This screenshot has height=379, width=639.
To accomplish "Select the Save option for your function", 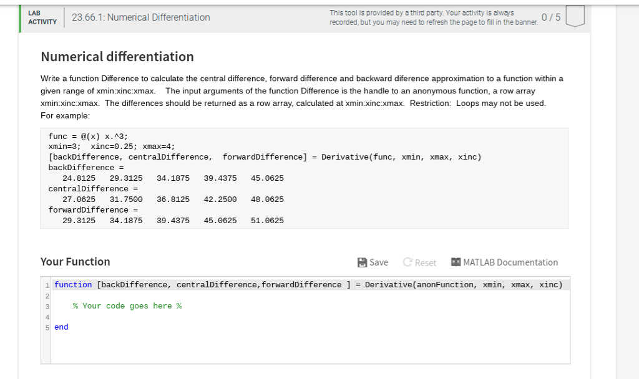I will click(373, 262).
